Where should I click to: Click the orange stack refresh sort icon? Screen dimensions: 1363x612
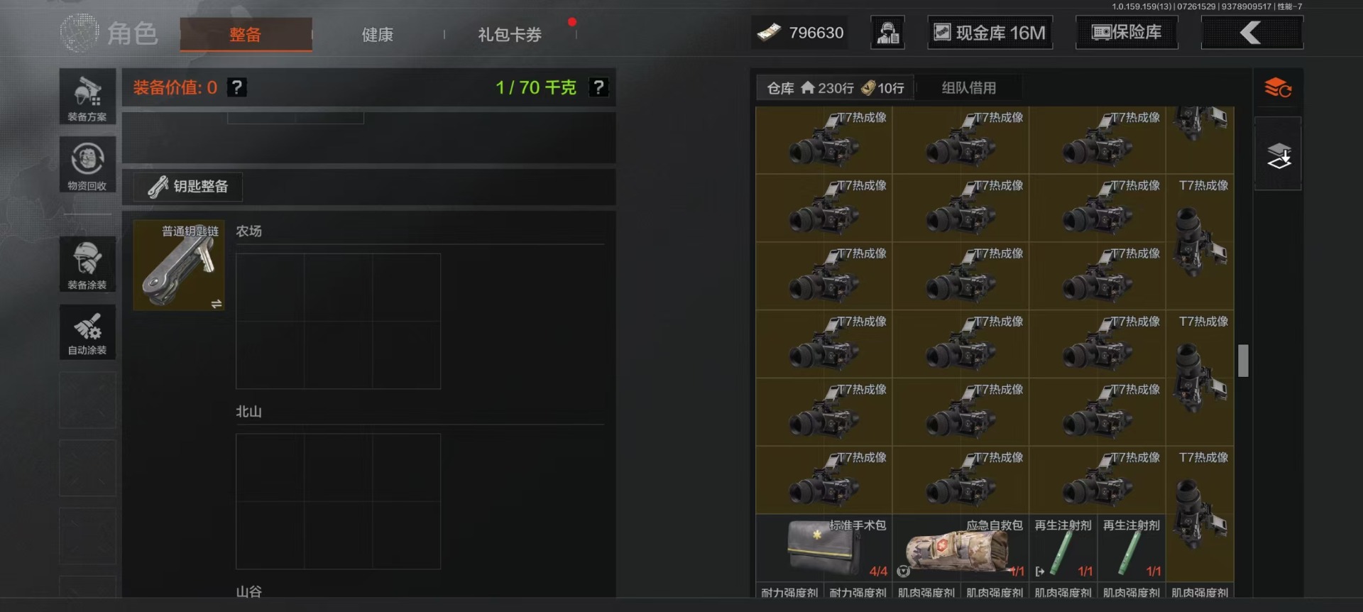1278,88
